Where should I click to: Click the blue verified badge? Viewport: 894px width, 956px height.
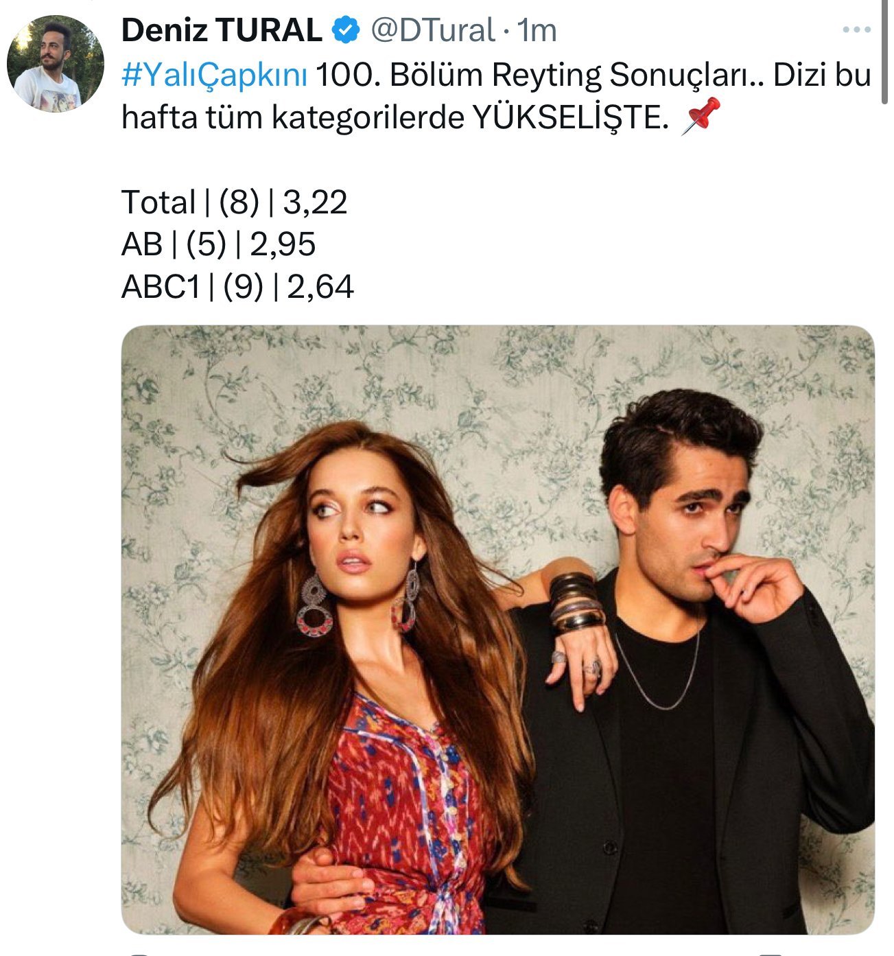(346, 30)
